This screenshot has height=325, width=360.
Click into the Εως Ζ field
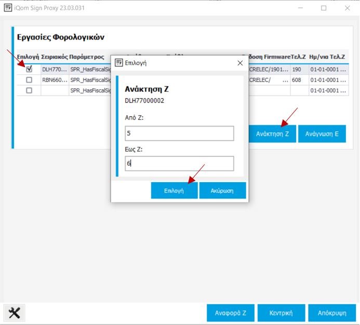pos(179,164)
